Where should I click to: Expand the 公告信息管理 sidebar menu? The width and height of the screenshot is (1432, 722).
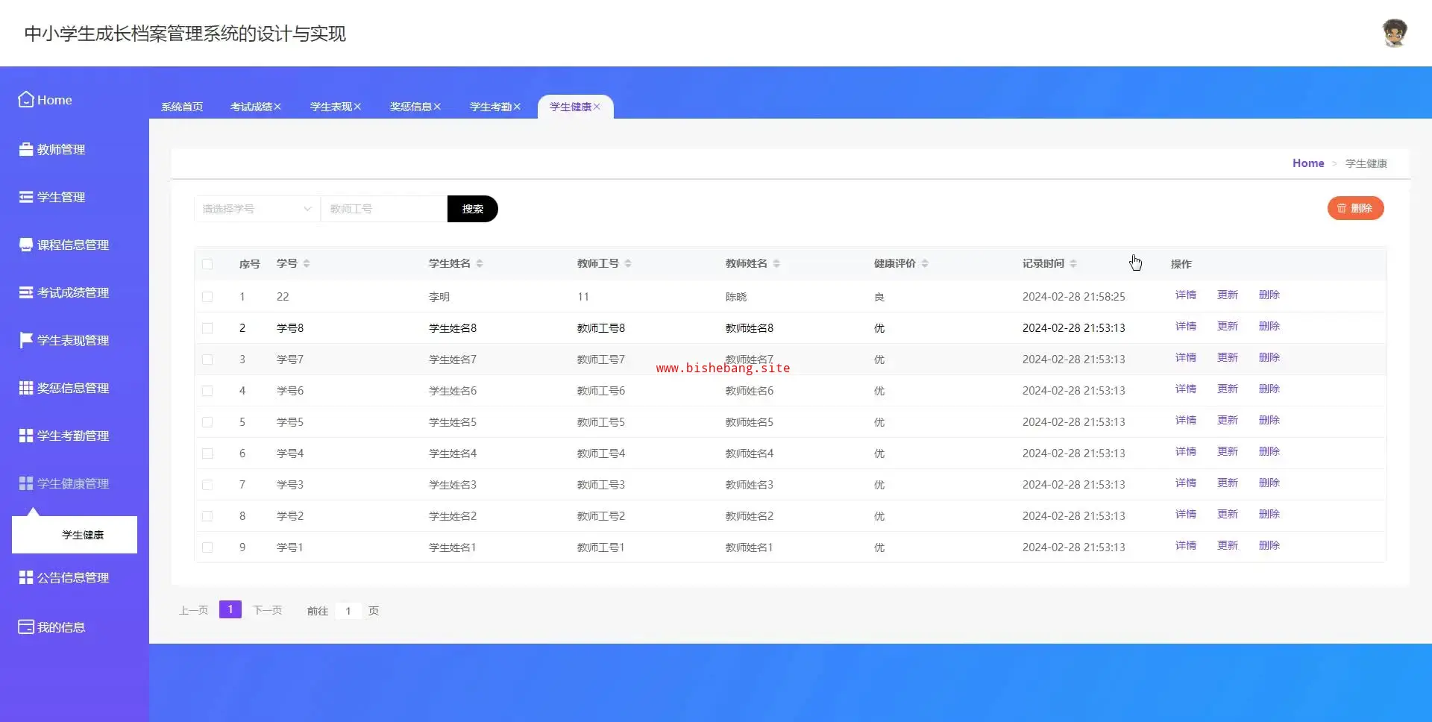73,577
